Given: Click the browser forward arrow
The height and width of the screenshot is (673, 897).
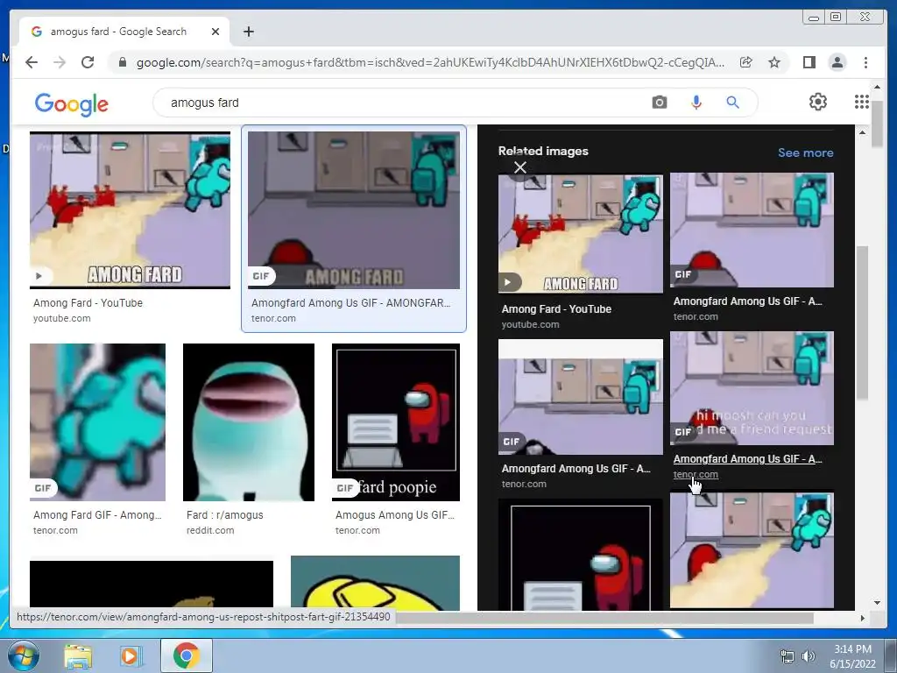Looking at the screenshot, I should 60,62.
